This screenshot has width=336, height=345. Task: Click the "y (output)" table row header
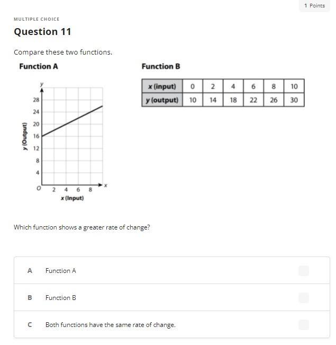coord(162,100)
